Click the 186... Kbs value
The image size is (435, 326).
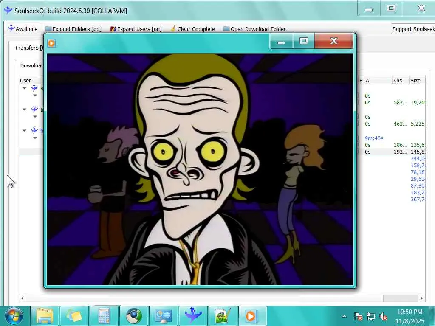[400, 145]
